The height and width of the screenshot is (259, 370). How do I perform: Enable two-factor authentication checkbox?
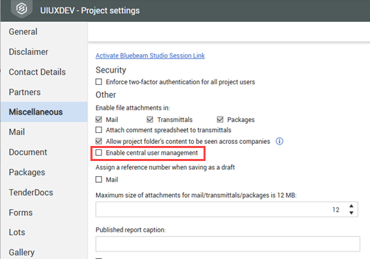pyautogui.click(x=99, y=82)
